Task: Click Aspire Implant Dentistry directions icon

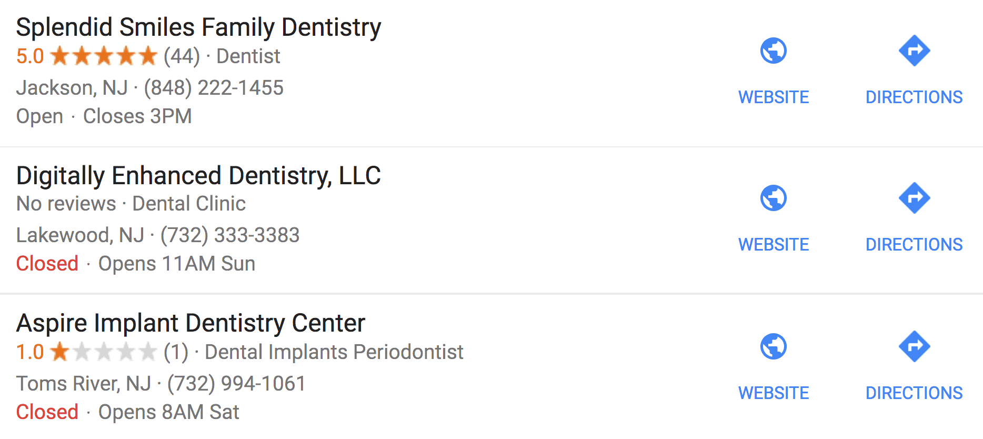Action: point(914,347)
